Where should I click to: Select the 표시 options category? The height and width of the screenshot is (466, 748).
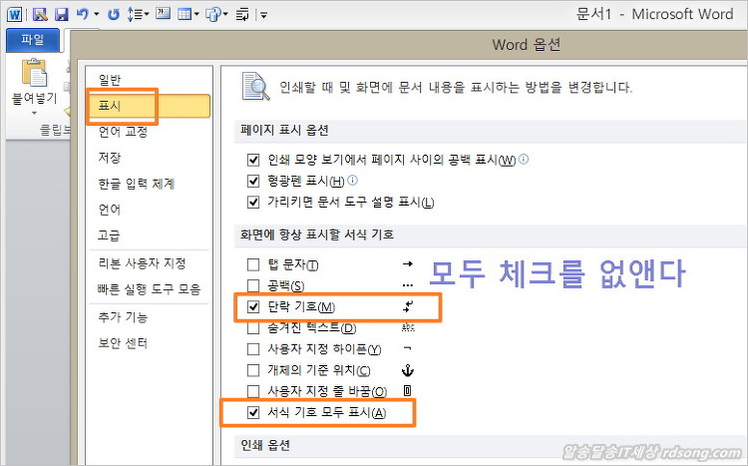(x=149, y=106)
